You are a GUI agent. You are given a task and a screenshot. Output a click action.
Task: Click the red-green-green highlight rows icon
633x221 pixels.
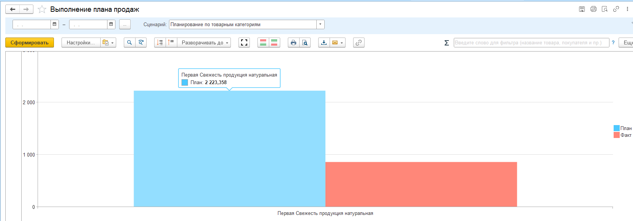click(x=263, y=42)
